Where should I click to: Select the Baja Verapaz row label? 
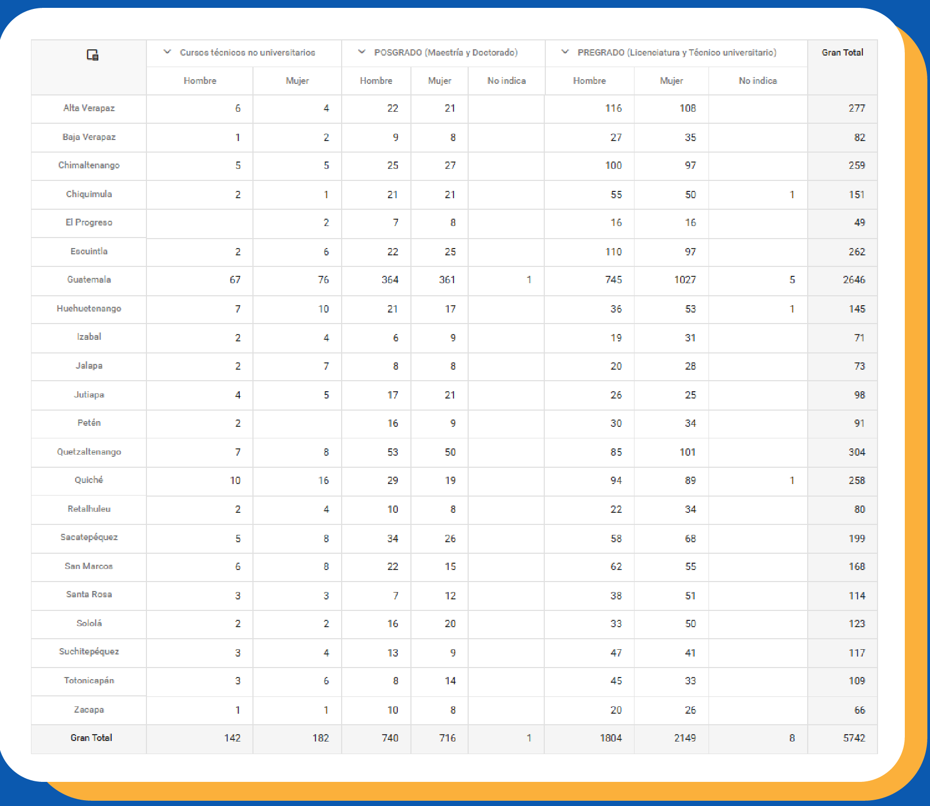click(89, 137)
